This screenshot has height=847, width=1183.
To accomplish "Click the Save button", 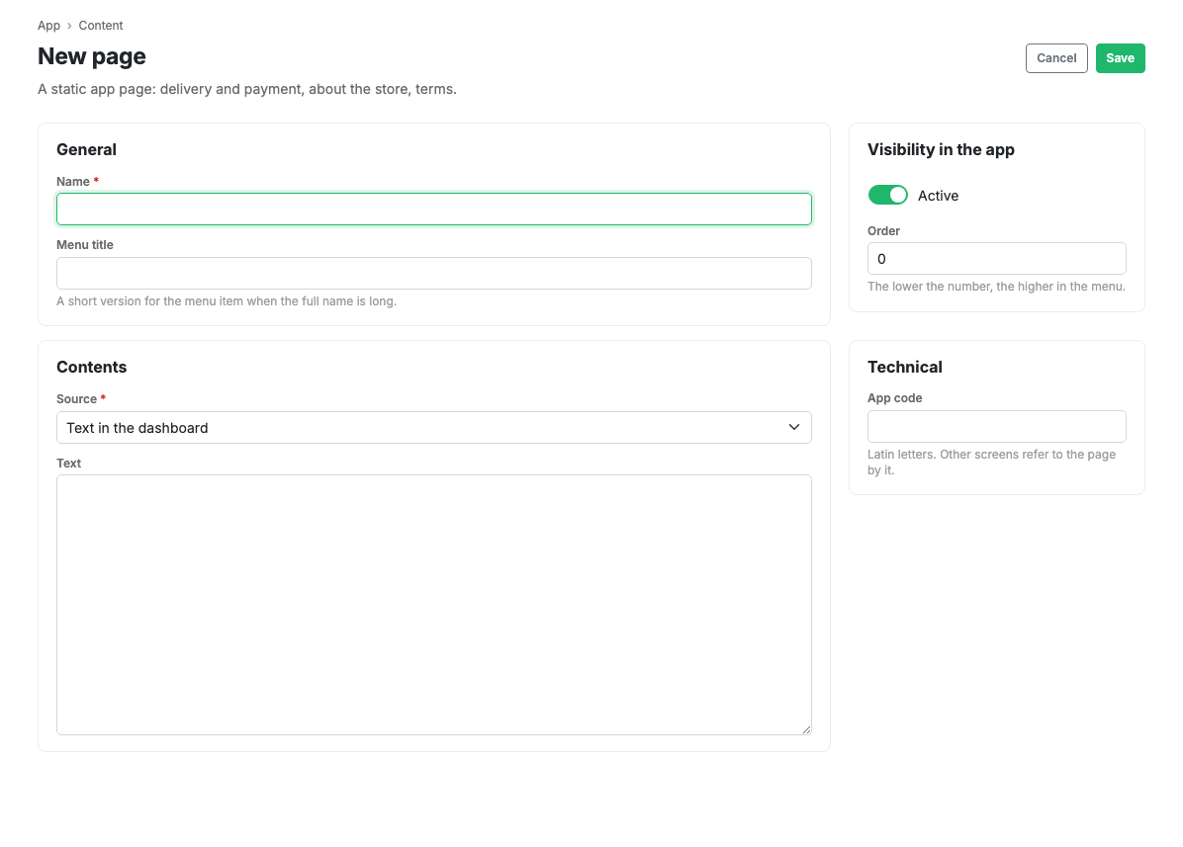I will (1120, 58).
